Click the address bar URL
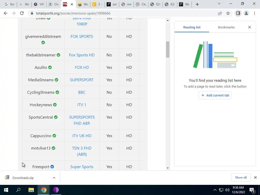This screenshot has height=195, width=260. tap(73, 13)
